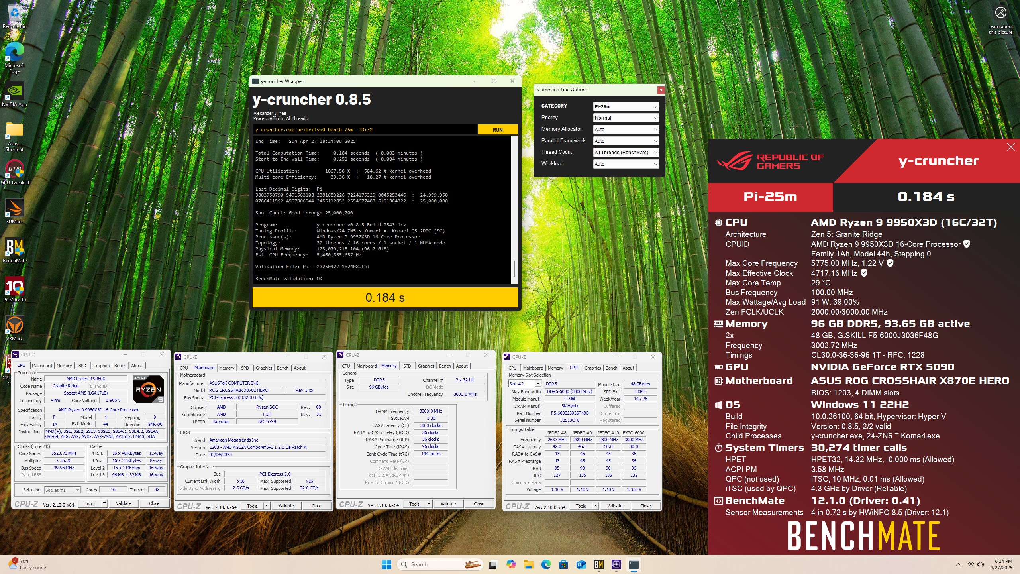The image size is (1020, 574).
Task: Open Graphics tab in CPU-Z Mainboard window
Action: pyautogui.click(x=264, y=368)
